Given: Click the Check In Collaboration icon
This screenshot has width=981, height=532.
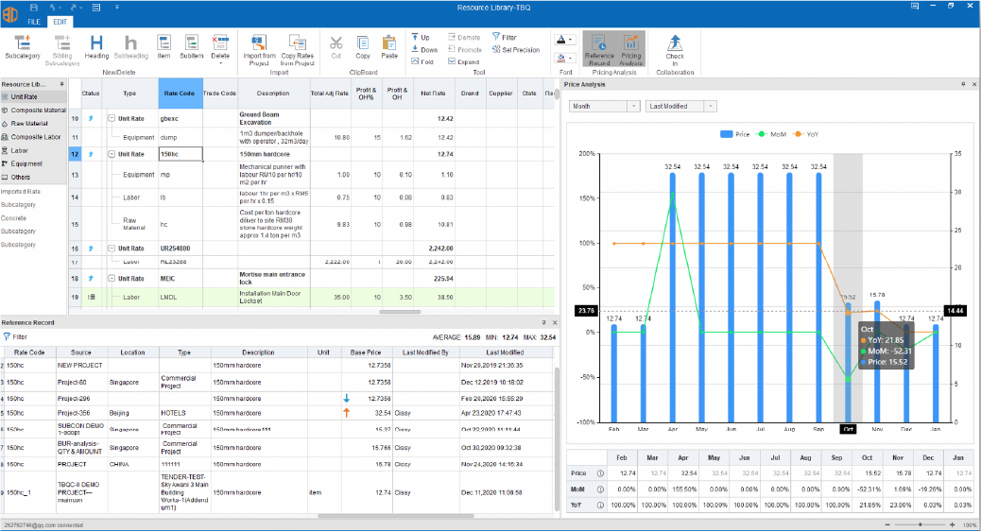Looking at the screenshot, I should (x=675, y=43).
